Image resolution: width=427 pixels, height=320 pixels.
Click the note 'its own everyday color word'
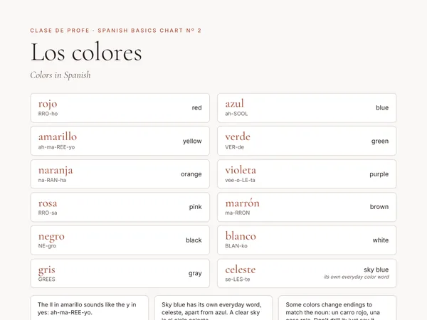[x=357, y=277]
